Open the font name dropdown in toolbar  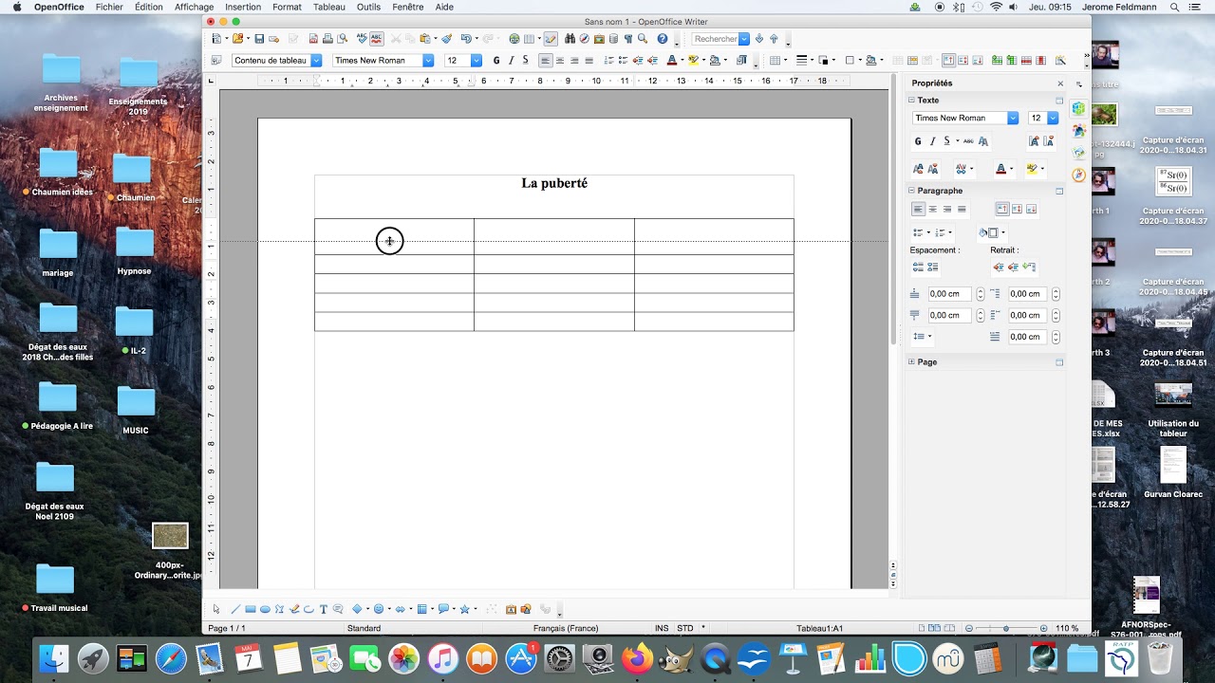428,61
